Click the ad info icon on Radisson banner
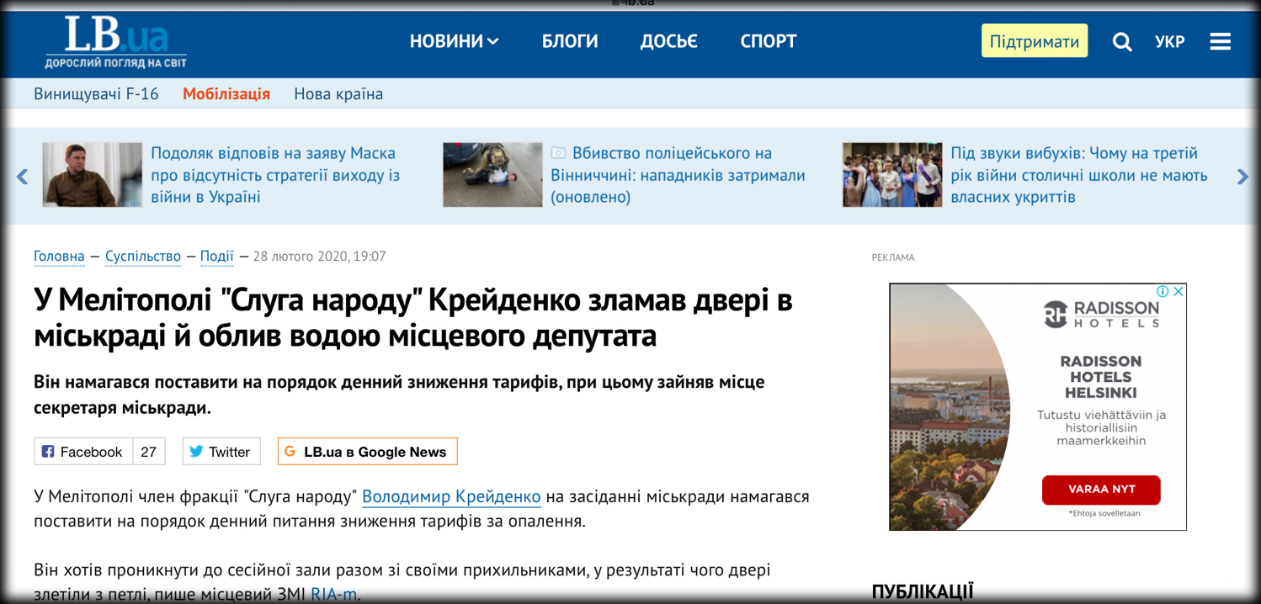Viewport: 1261px width, 604px height. [x=1163, y=291]
